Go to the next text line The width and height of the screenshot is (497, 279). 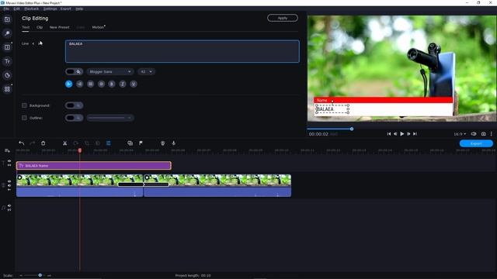click(x=40, y=43)
